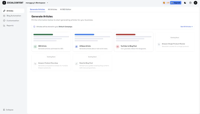Click the Customization palette icon
This screenshot has height=114, width=200.
pos(4,20)
